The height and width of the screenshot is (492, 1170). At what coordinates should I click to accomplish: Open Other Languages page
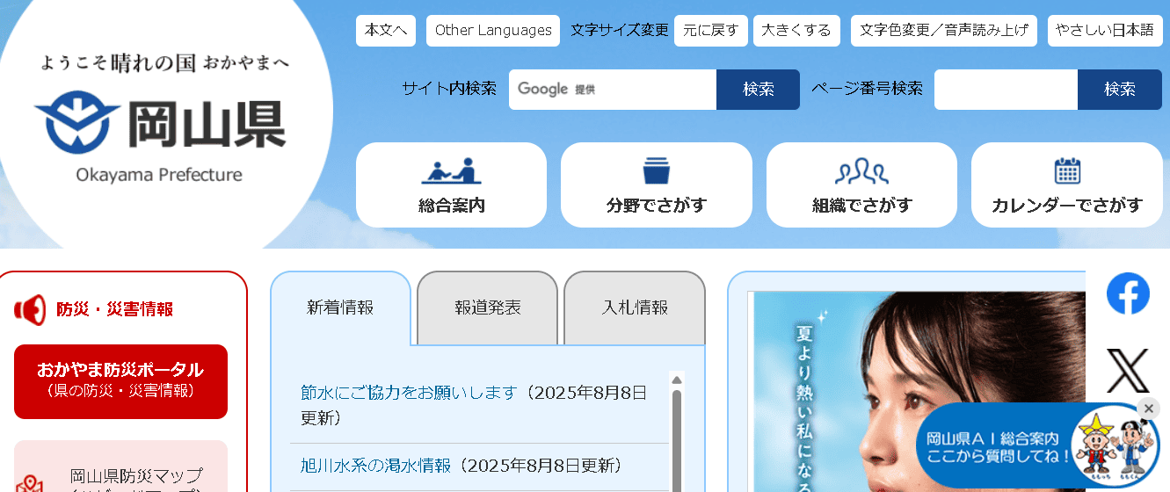(493, 31)
